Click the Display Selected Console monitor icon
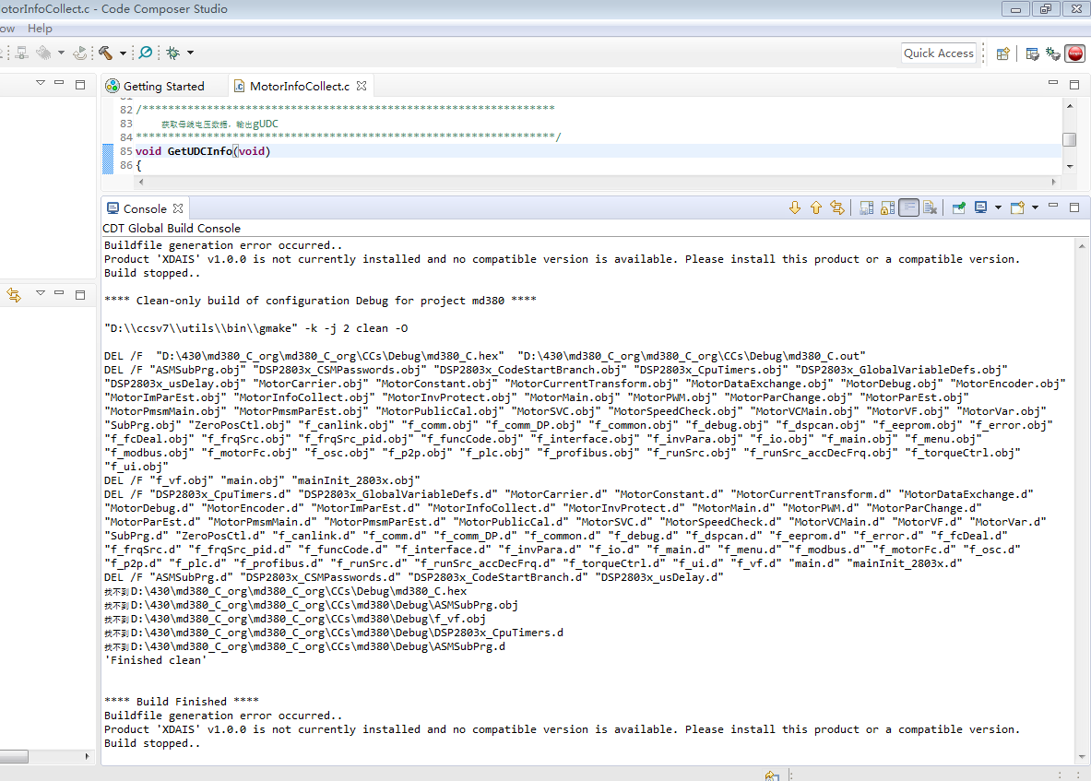 coord(980,207)
